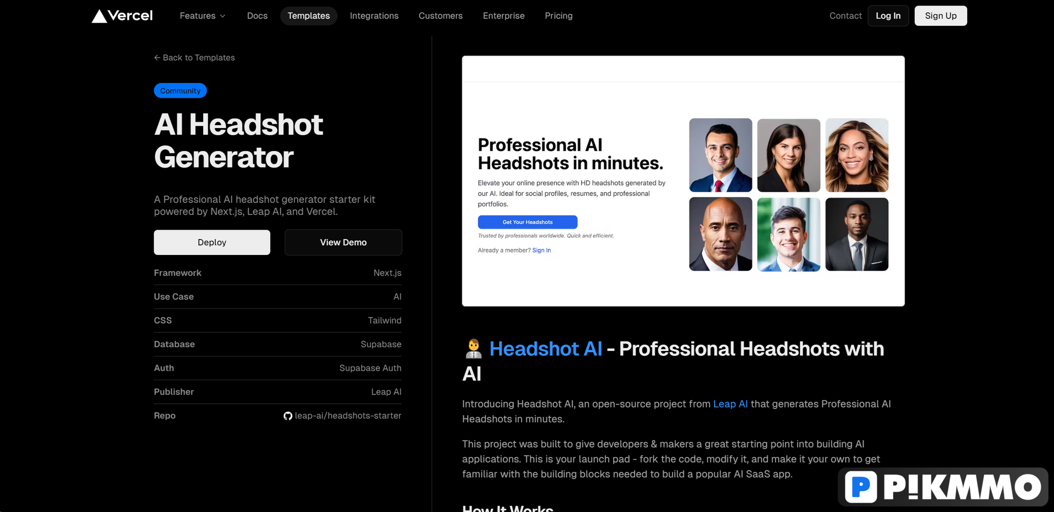
Task: Open the Customers page
Action: coord(441,16)
